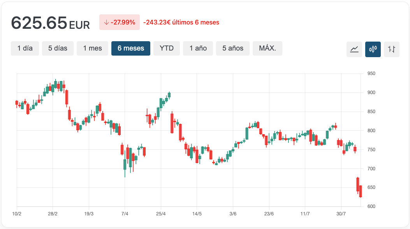Click the -27.99% change badge
Viewport: 410px width, 229px height.
(120, 22)
